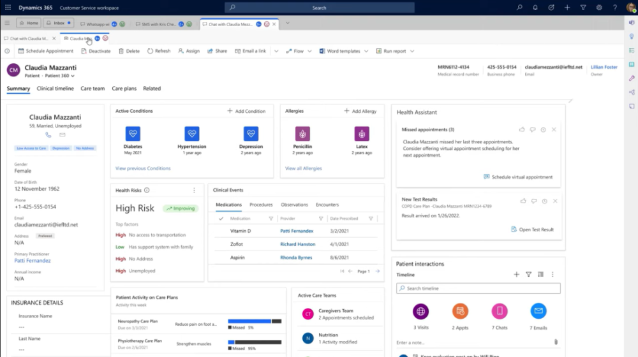Open the 3 Visits globe icon
Image resolution: width=638 pixels, height=357 pixels.
pyautogui.click(x=420, y=311)
